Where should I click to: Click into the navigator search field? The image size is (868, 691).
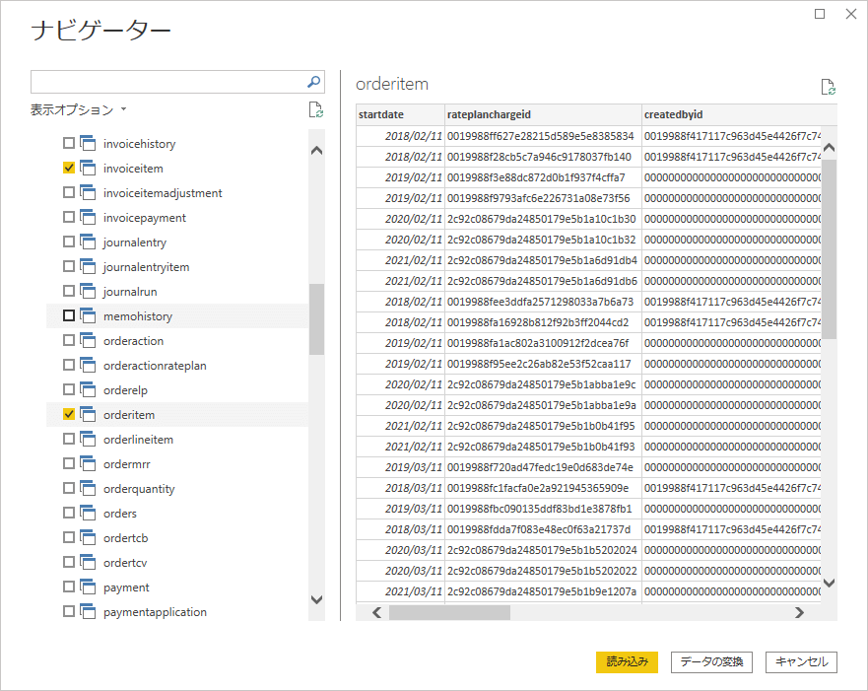tap(167, 82)
